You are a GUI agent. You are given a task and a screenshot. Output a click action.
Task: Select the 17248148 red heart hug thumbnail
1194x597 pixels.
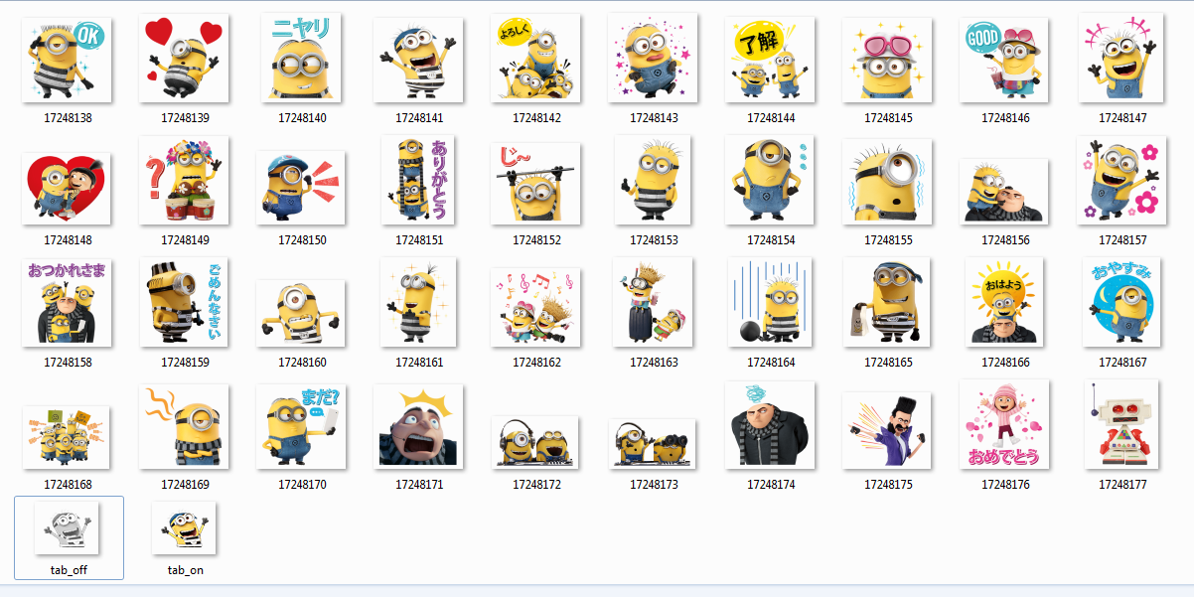(68, 189)
